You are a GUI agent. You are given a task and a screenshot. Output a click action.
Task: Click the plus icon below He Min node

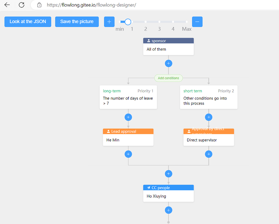[128, 154]
